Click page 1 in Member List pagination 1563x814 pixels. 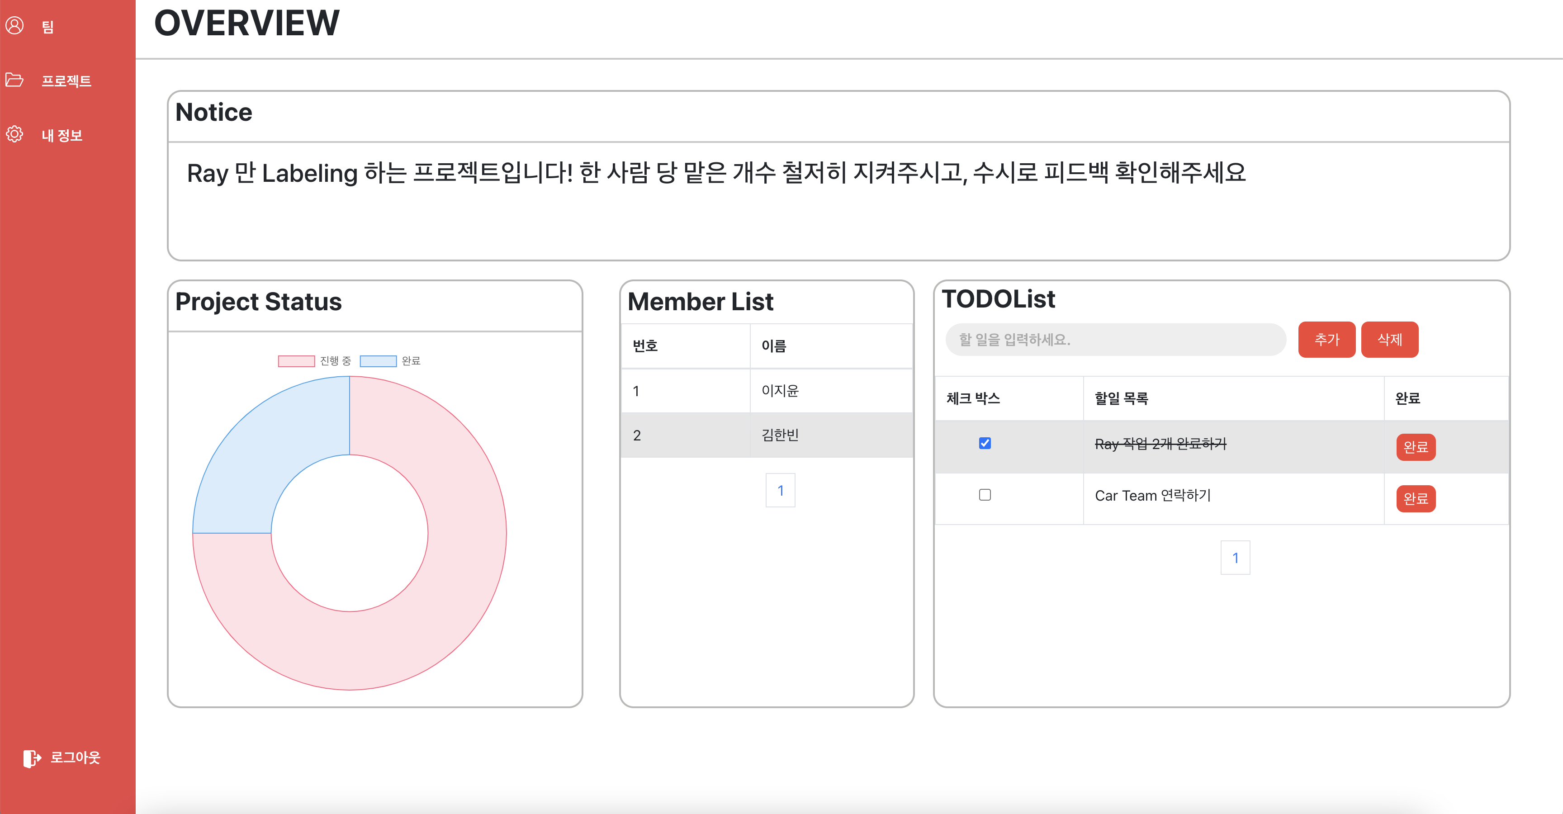pos(780,490)
